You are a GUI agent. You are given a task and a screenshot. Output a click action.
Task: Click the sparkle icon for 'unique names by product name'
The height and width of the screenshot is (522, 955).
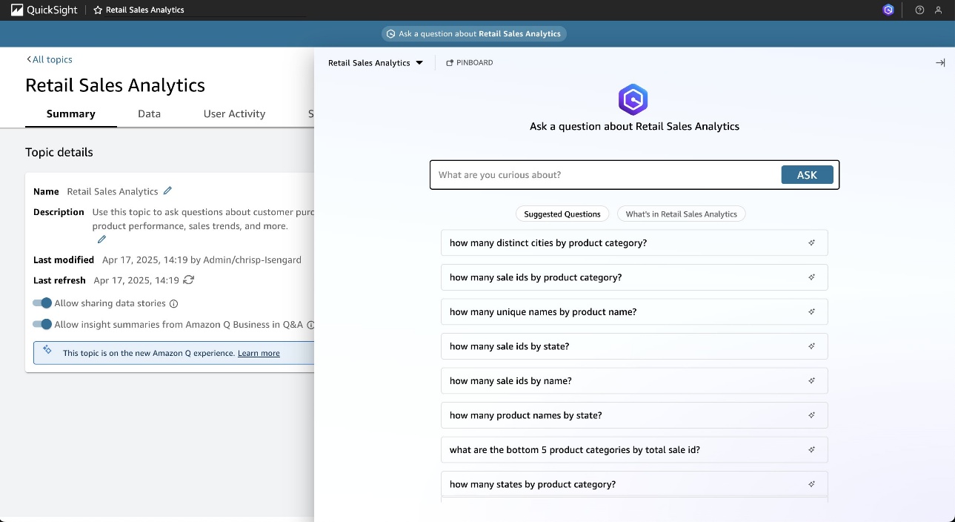[x=812, y=311]
